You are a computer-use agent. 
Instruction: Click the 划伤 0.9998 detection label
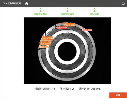pyautogui.click(x=62, y=28)
